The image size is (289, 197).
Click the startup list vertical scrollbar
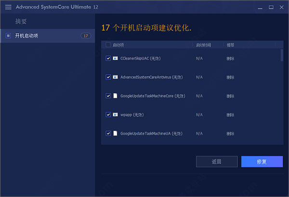click(282, 55)
